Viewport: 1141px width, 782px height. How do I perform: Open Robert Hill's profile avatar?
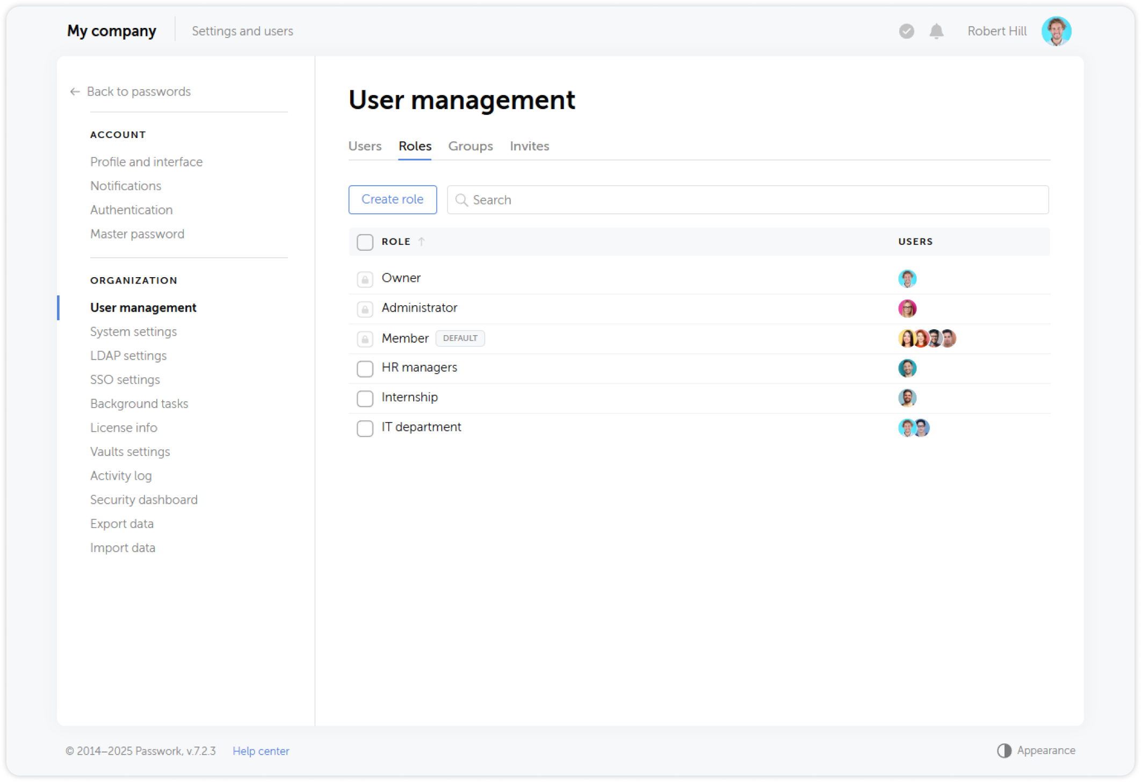[1056, 31]
